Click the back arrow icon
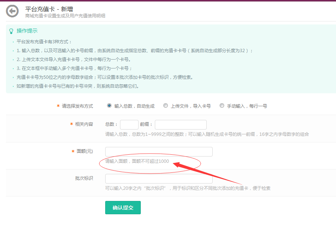The height and width of the screenshot is (252, 336). click(x=12, y=11)
